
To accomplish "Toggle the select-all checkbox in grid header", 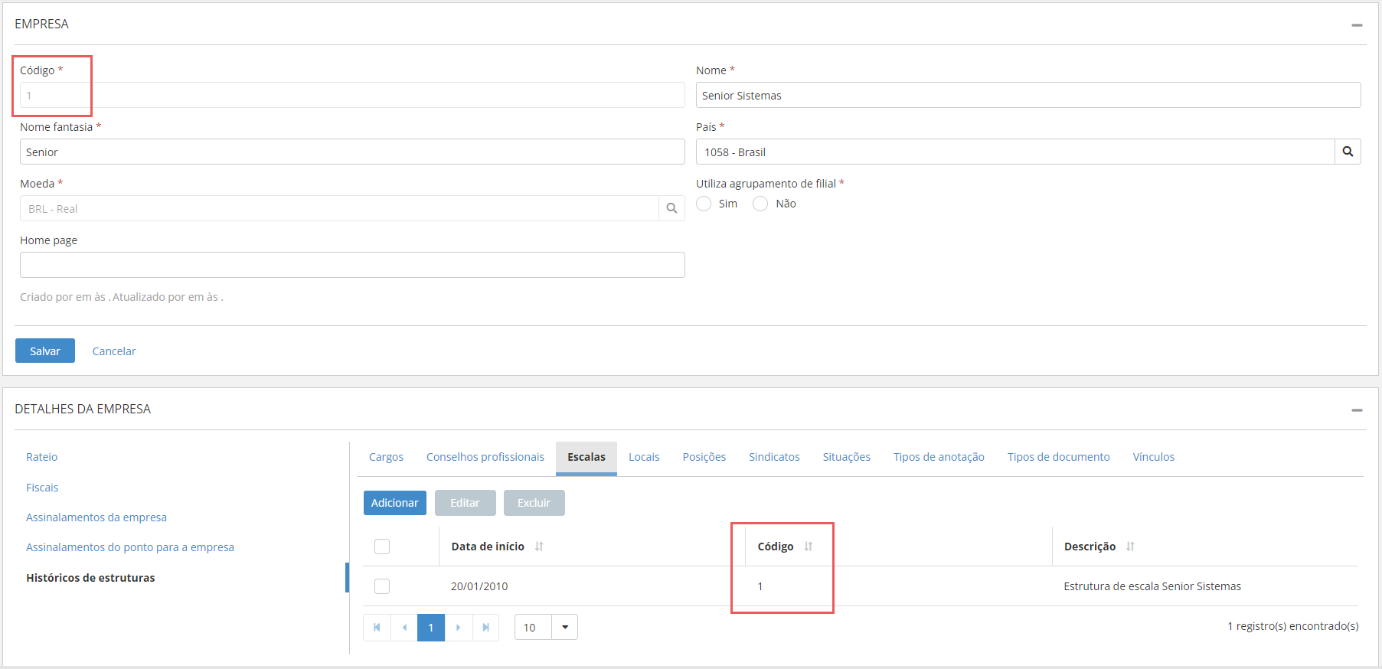I will (x=382, y=547).
